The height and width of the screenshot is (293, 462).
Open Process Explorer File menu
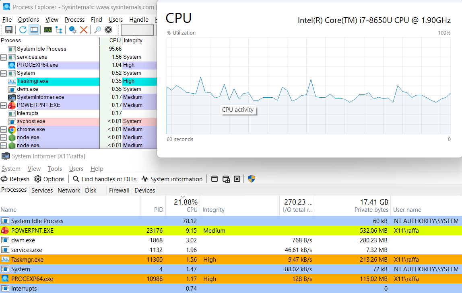click(7, 20)
